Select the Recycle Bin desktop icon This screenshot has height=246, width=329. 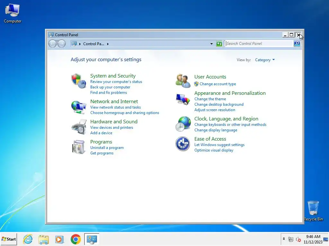point(313,211)
